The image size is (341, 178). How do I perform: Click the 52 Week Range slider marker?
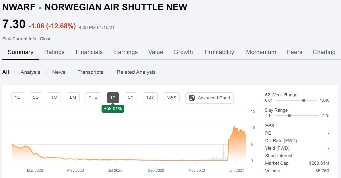(x=304, y=100)
